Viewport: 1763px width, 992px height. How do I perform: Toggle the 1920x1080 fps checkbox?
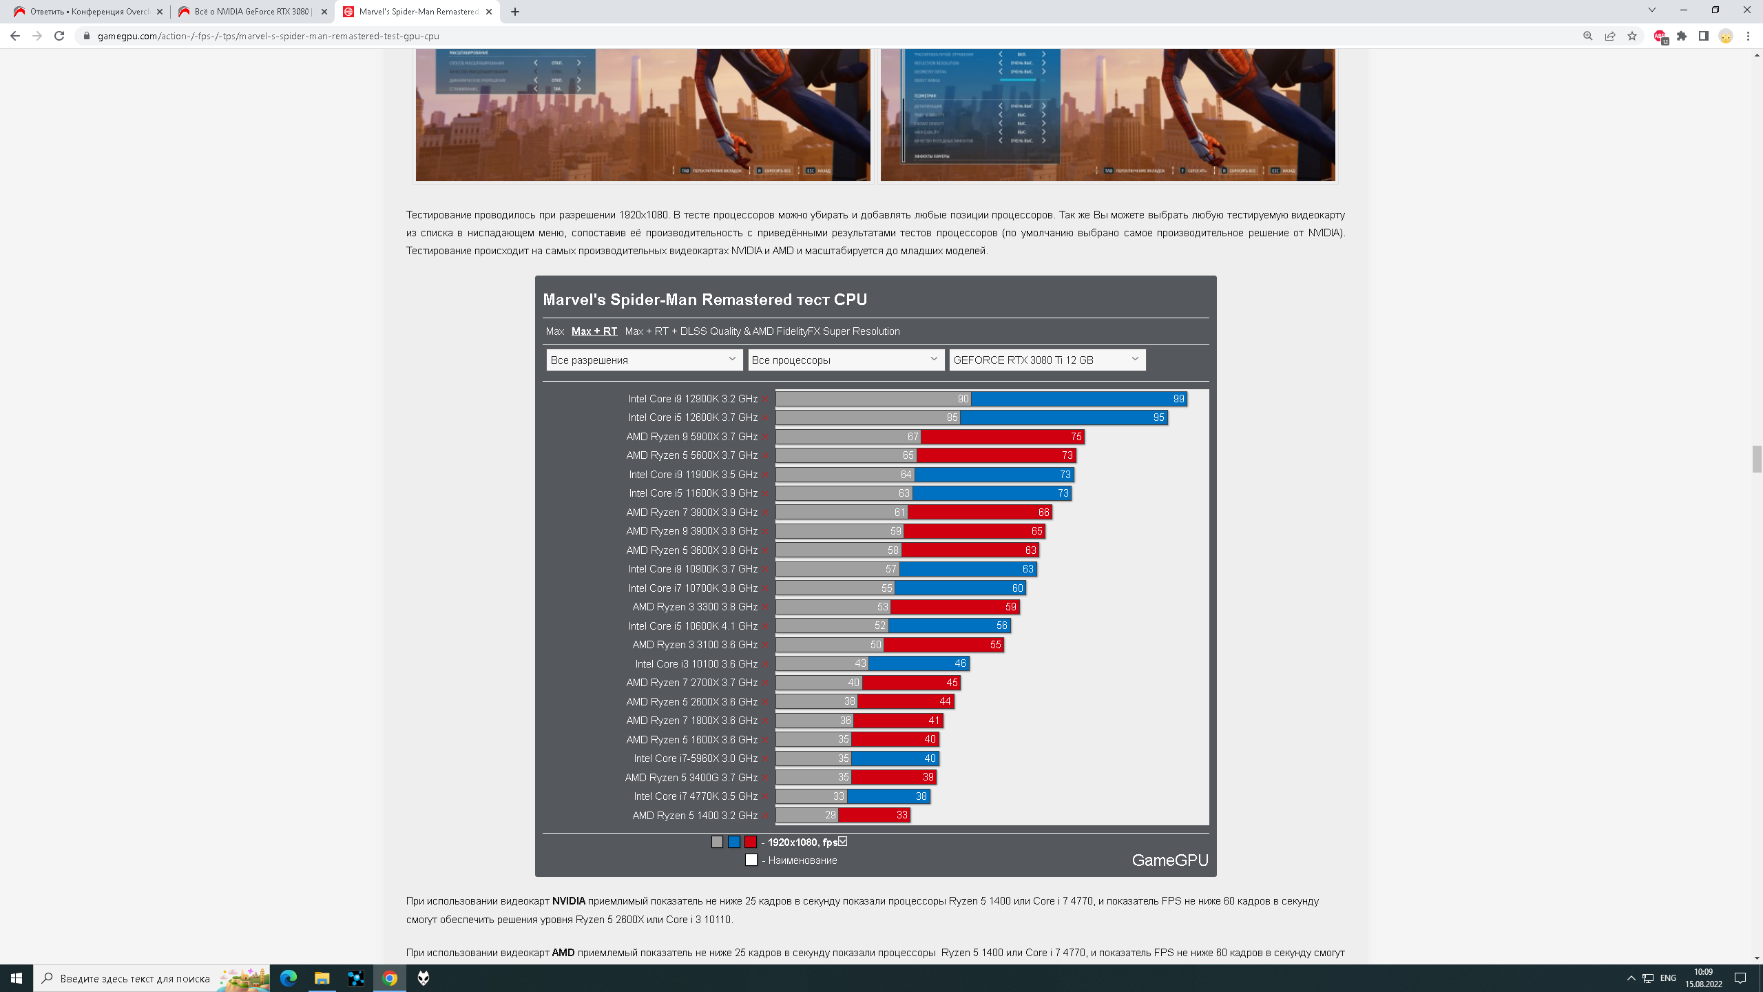click(x=843, y=841)
